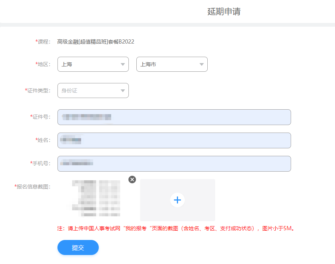
Task: Select the upload placeholder area with plus sign
Action: point(177,200)
